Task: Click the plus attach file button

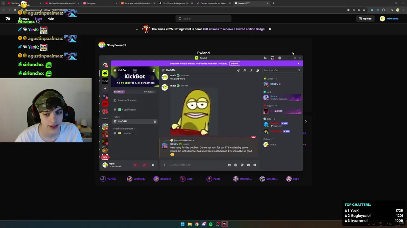Action: pos(165,165)
